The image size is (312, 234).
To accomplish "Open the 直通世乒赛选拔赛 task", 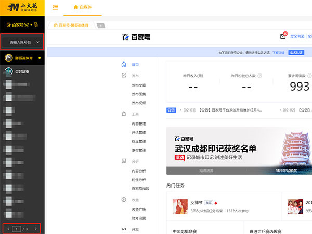I will coord(265,231).
